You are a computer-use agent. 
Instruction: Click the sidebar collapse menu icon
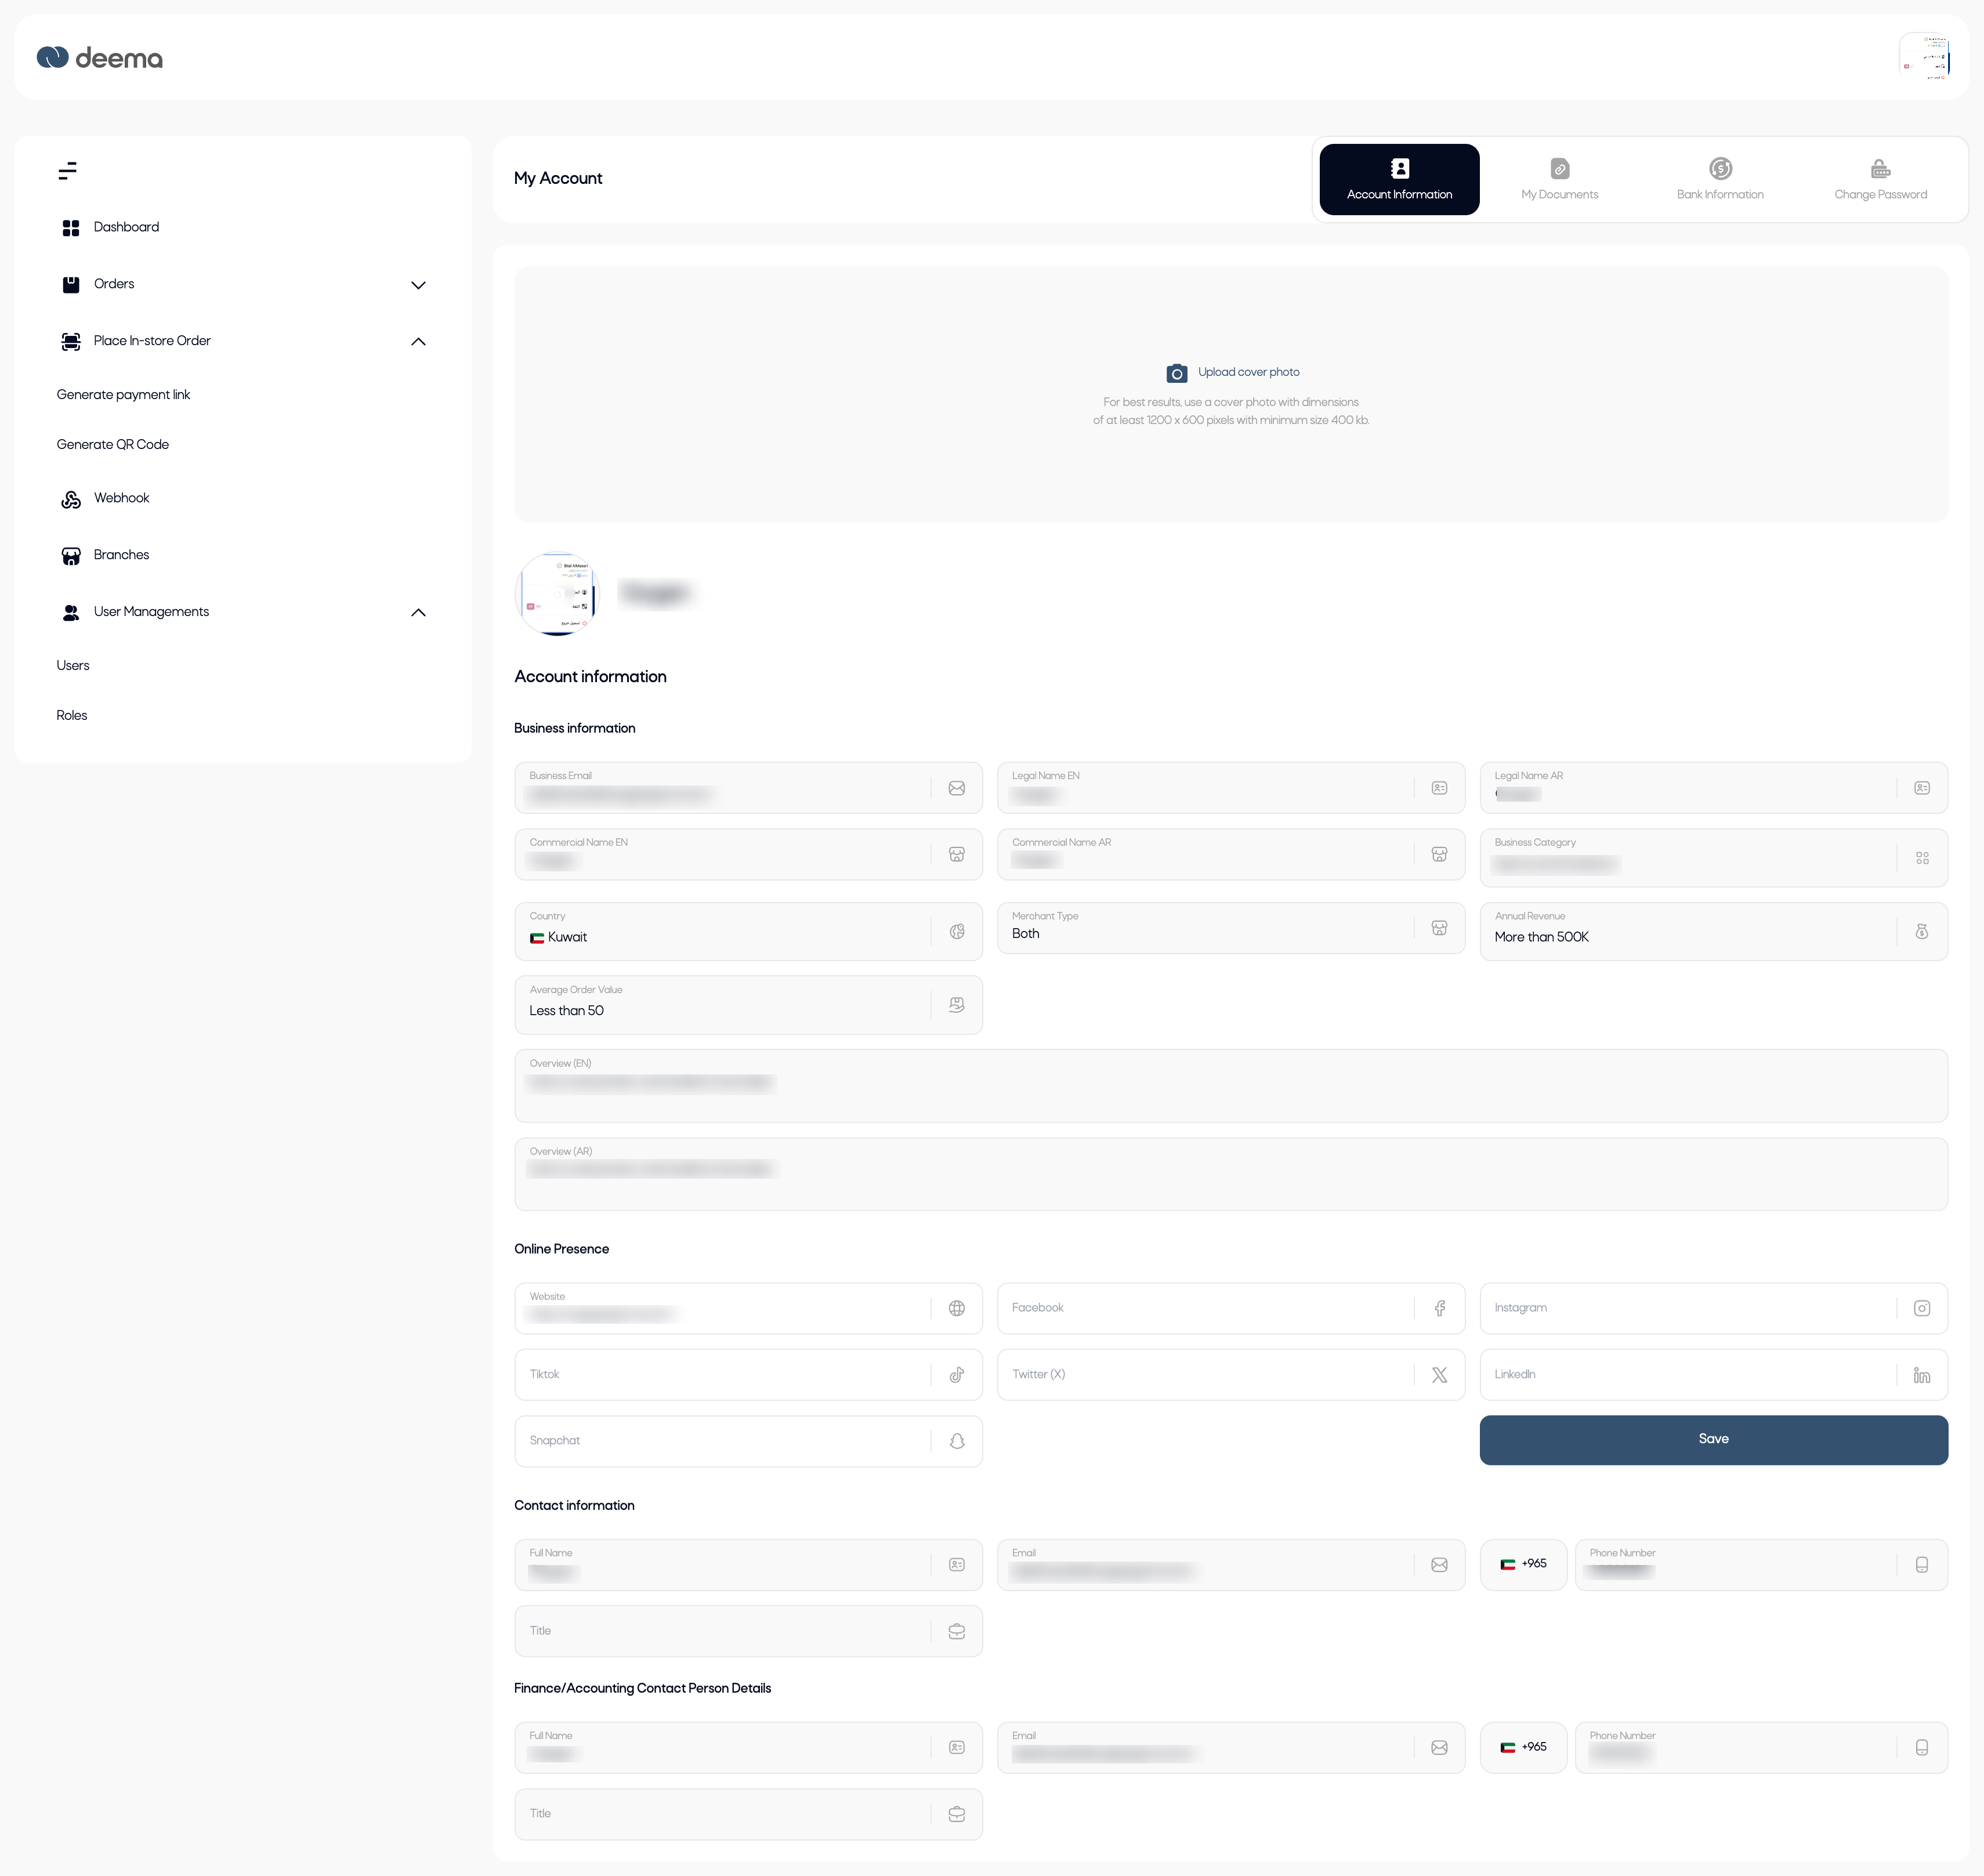point(67,171)
